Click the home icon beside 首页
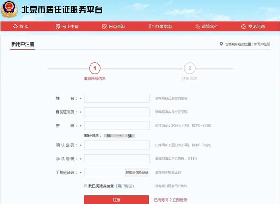Screen dimensions: 280x204 point(15,27)
